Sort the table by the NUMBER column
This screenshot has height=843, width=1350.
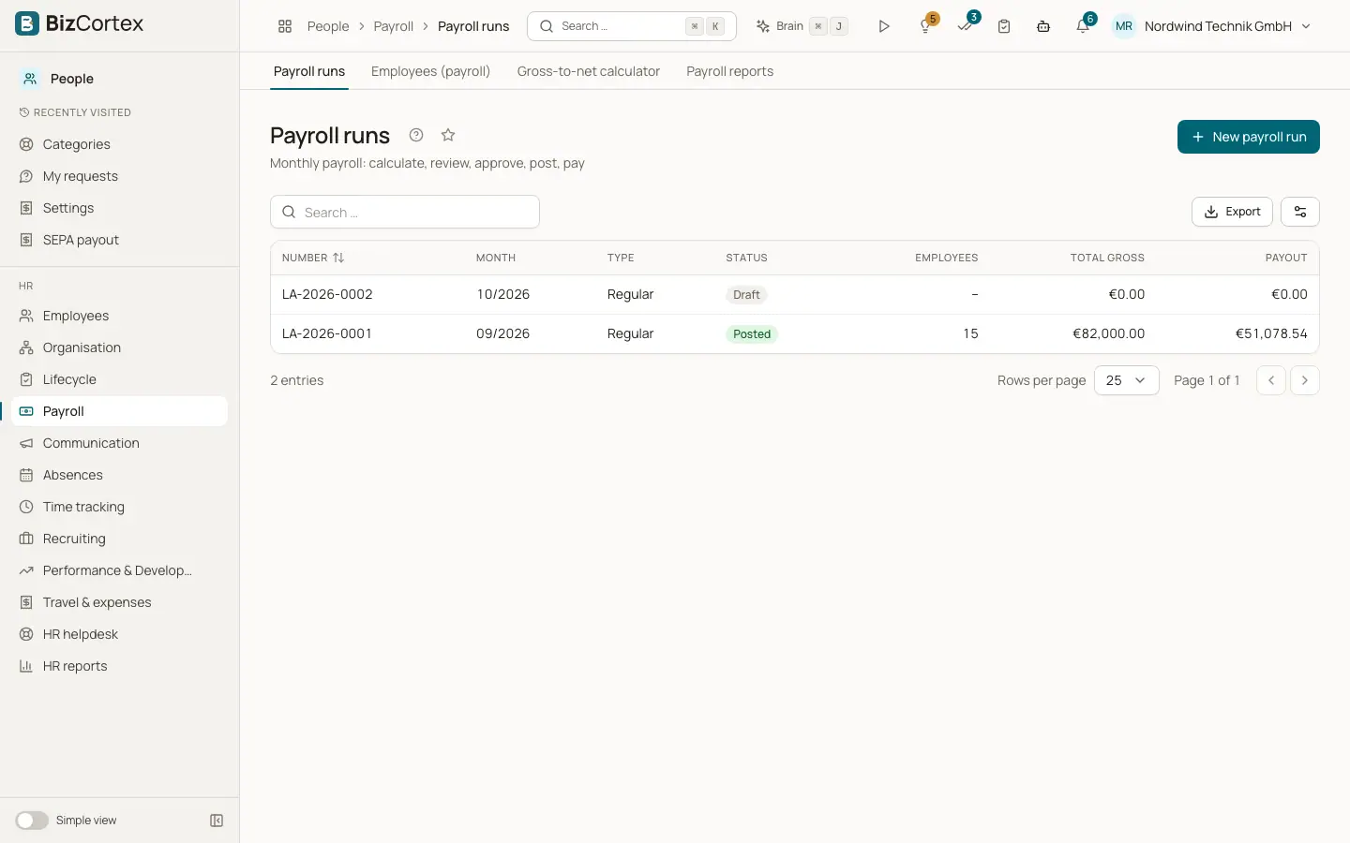(313, 258)
